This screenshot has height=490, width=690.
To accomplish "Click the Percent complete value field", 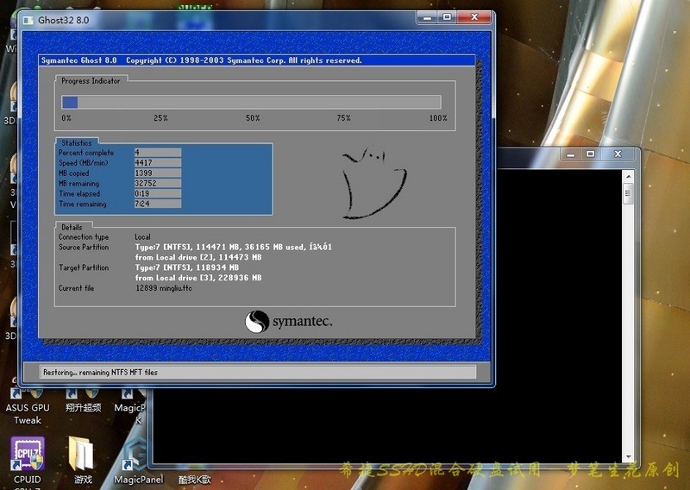I will pos(157,153).
